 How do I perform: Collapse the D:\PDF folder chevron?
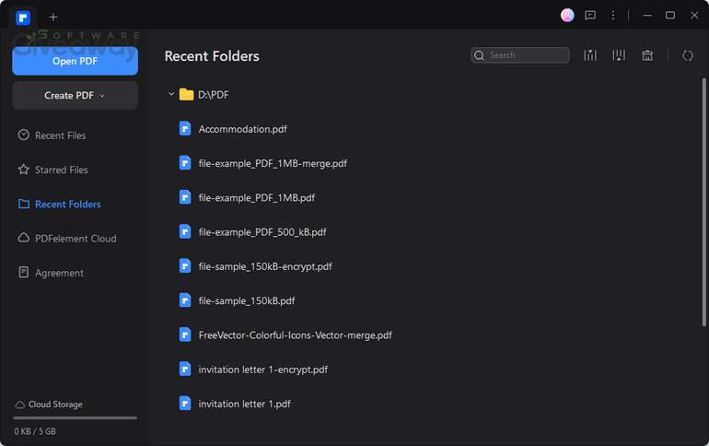171,94
